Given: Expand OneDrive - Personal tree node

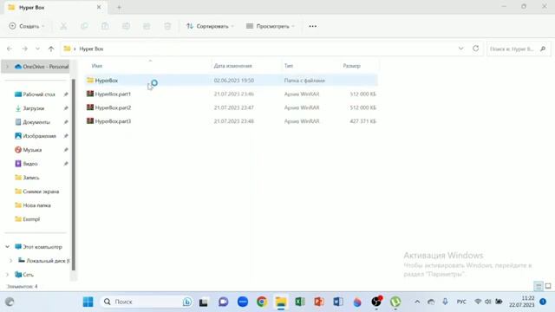Looking at the screenshot, I should [7, 67].
